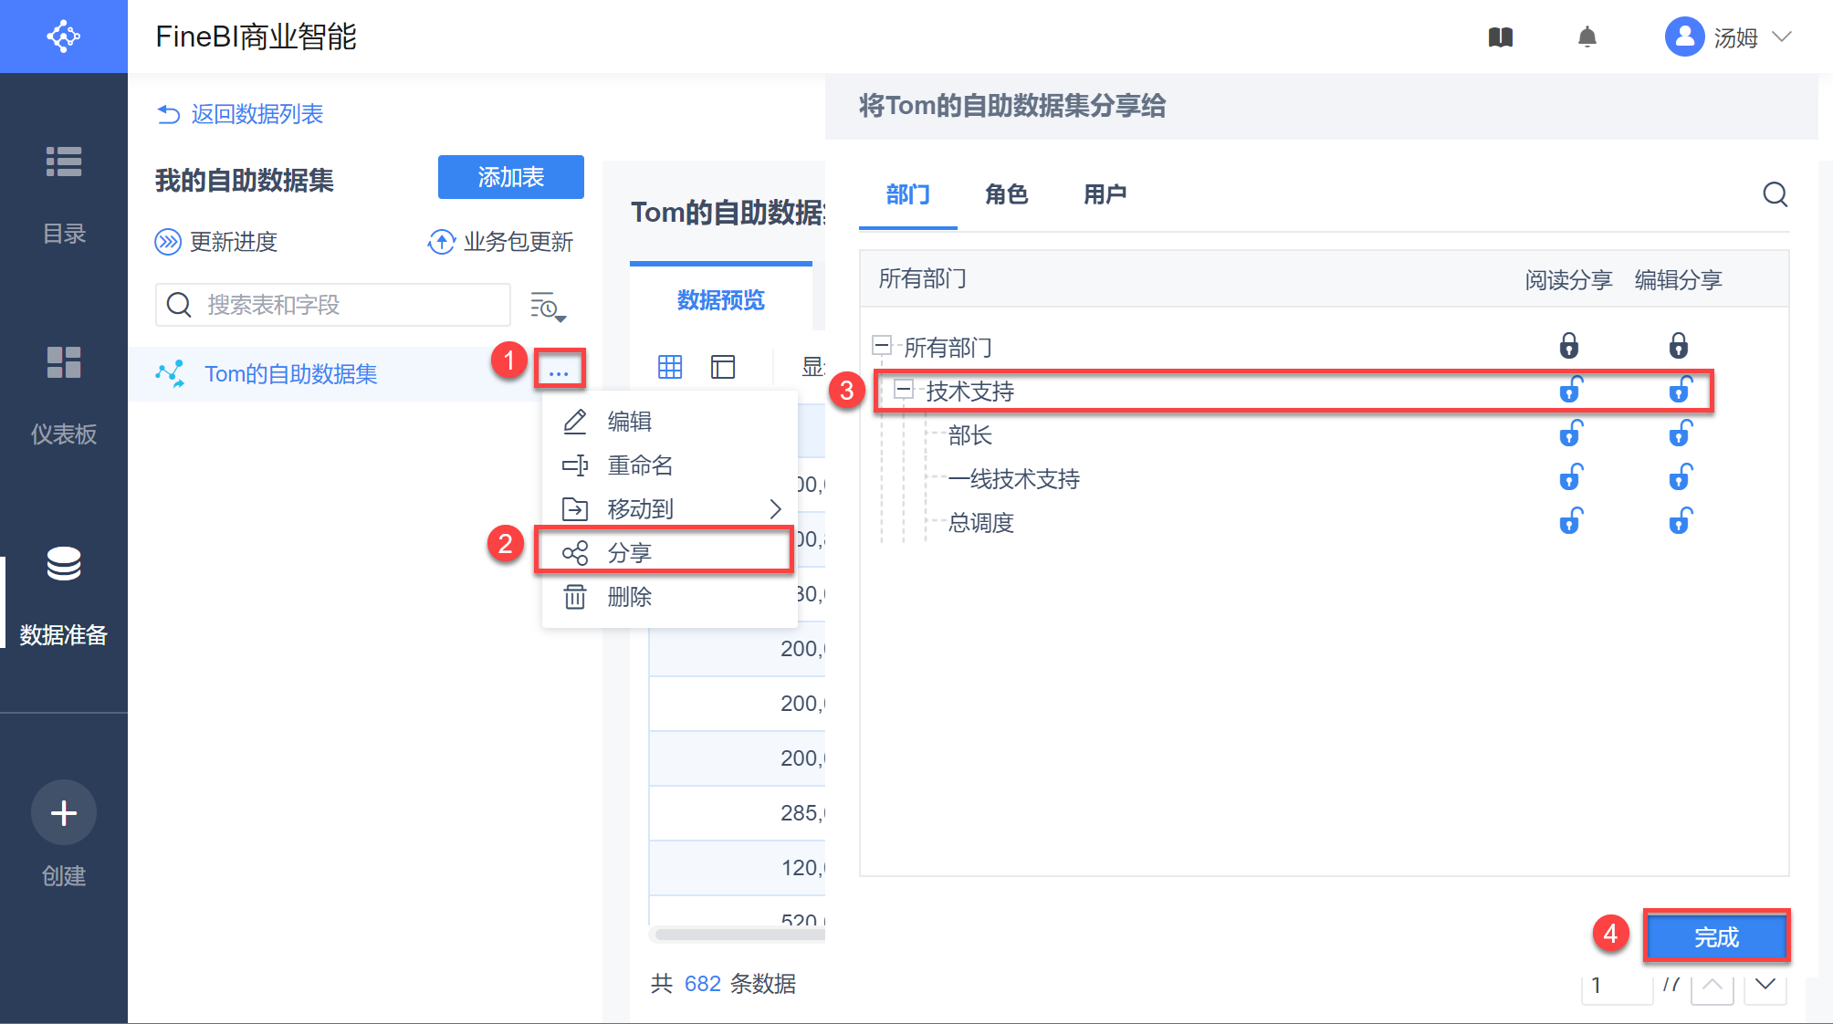
Task: Toggle read share lock for 所有部门
Action: (1568, 346)
